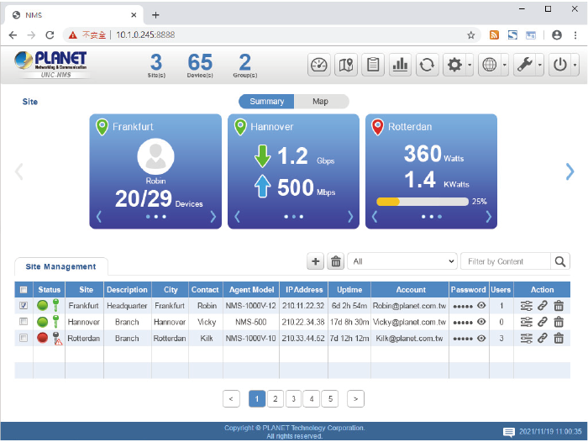
Task: Expand the wrench tools dropdown
Action: click(528, 65)
